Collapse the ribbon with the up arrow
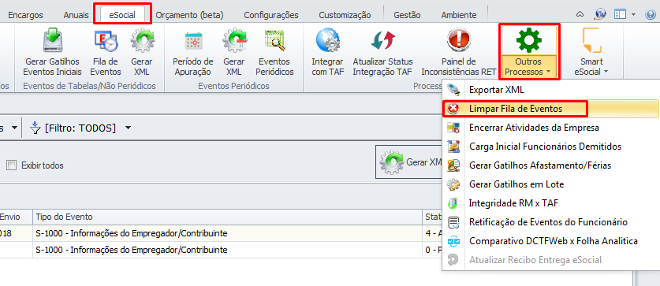The height and width of the screenshot is (286, 660). (x=580, y=15)
